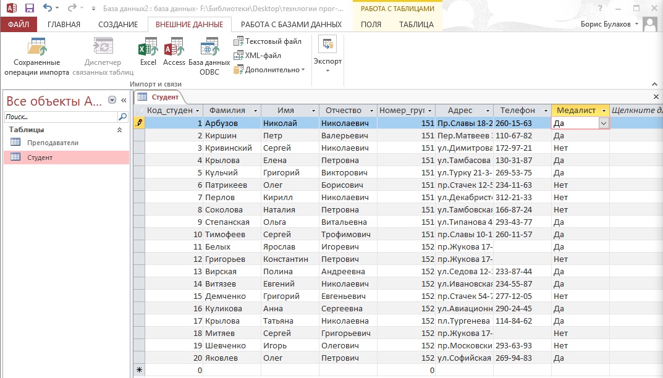The height and width of the screenshot is (378, 663).
Task: Click the Save icon in title bar
Action: 29,9
